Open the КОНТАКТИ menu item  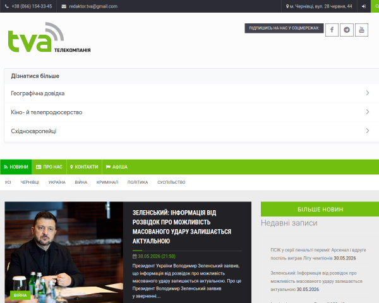[84, 167]
